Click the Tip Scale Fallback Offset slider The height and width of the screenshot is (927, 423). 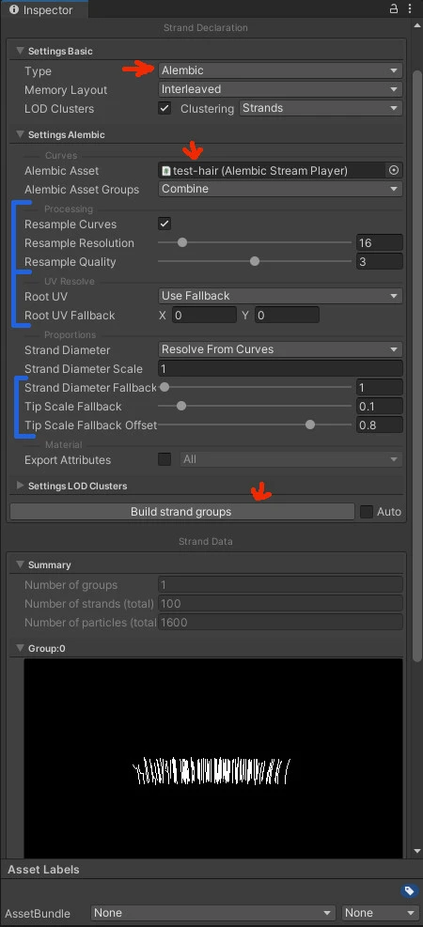[x=255, y=425]
